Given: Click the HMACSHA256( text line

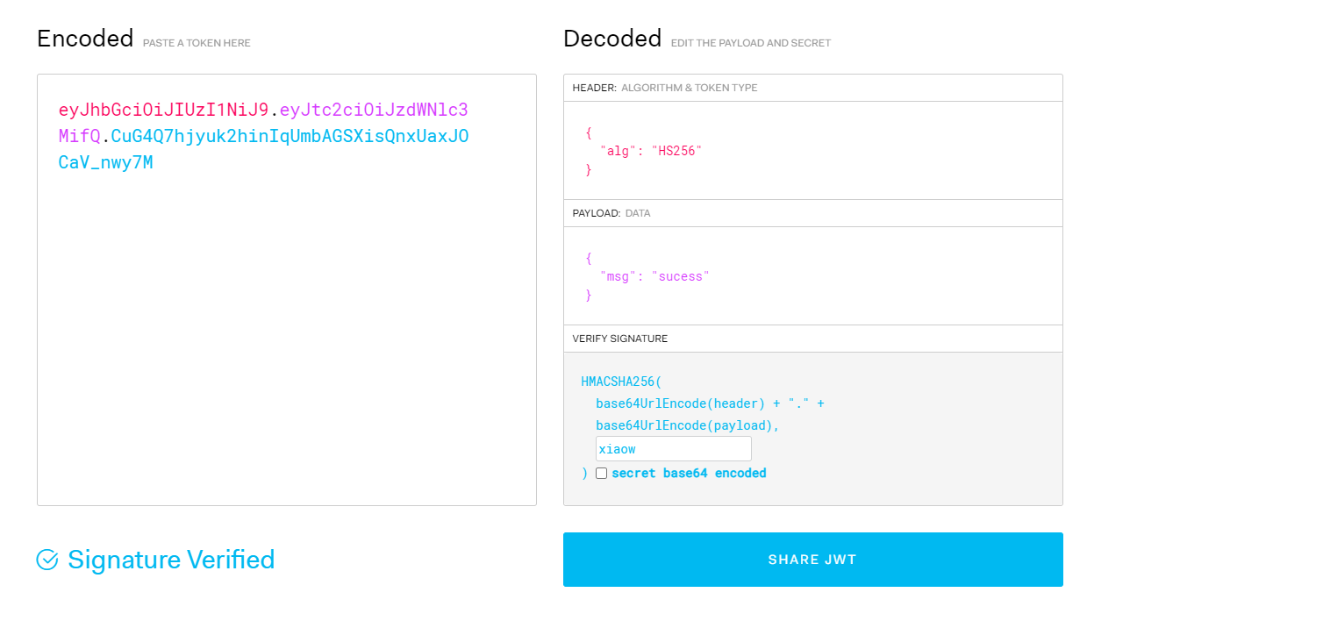Looking at the screenshot, I should [622, 382].
